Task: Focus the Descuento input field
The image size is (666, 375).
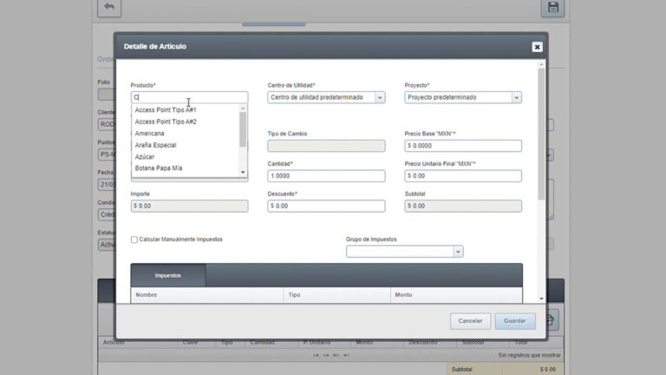Action: (x=326, y=207)
